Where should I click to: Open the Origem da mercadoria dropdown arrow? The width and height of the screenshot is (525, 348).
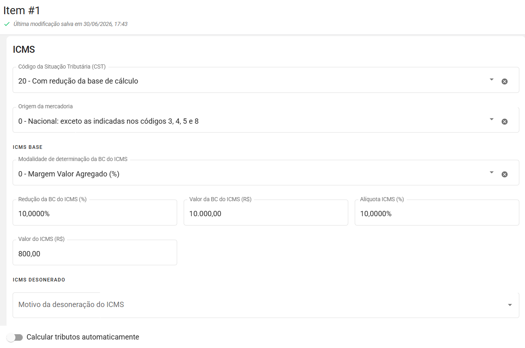492,119
